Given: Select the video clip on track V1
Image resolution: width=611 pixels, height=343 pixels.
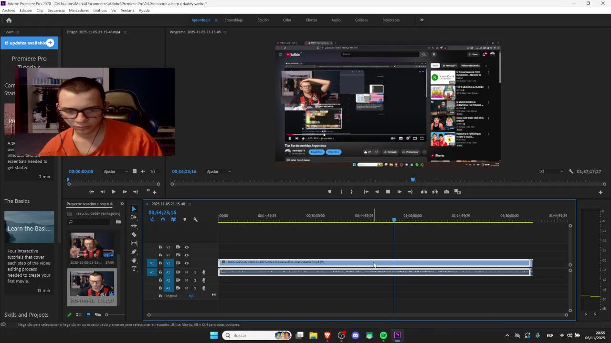Looking at the screenshot, I should pyautogui.click(x=375, y=262).
